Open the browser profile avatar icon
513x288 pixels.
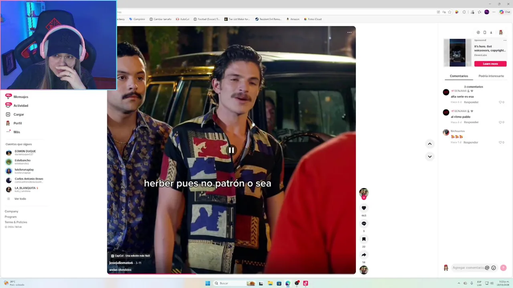pyautogui.click(x=487, y=12)
